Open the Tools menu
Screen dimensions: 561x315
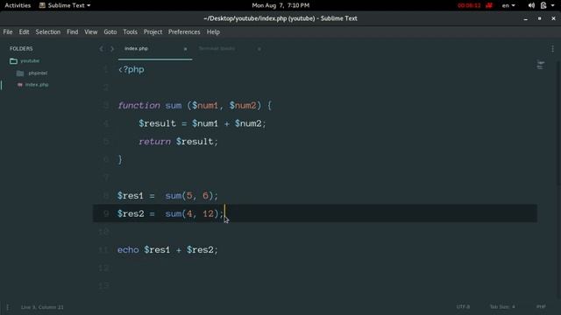pos(131,31)
